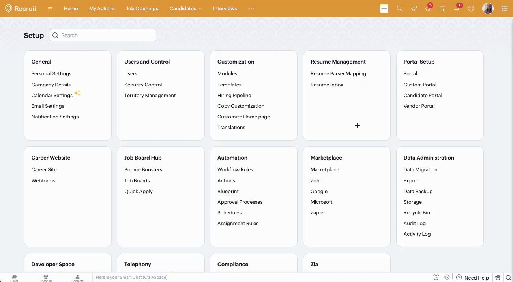This screenshot has width=513, height=282.
Task: Toggle the hamburger menu icon
Action: coord(50,9)
